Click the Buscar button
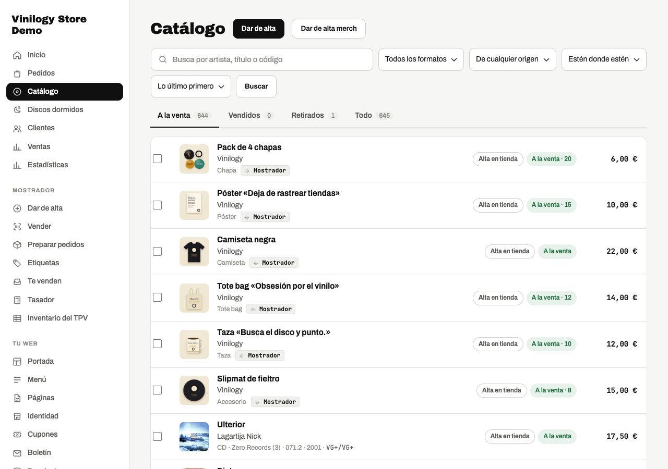The image size is (668, 469). tap(256, 87)
